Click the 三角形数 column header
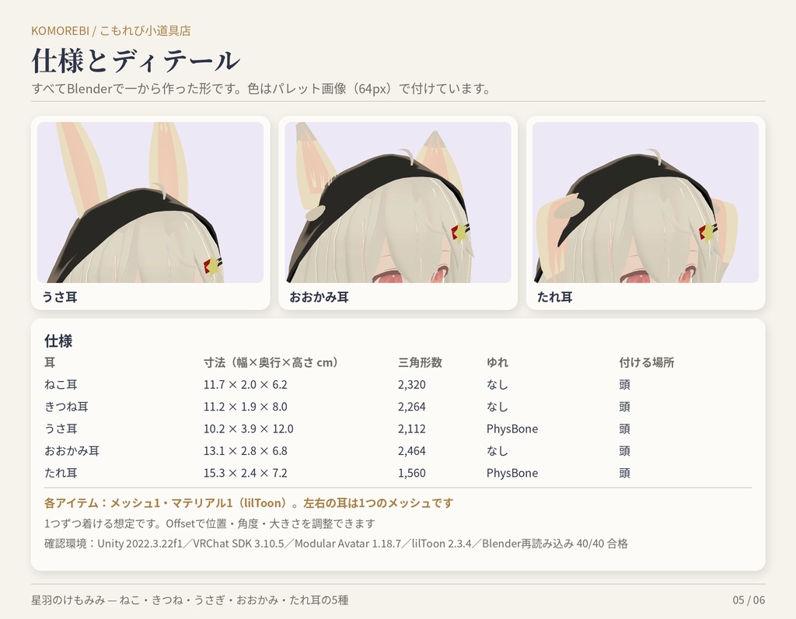Screen dimensions: 796x619 420,362
